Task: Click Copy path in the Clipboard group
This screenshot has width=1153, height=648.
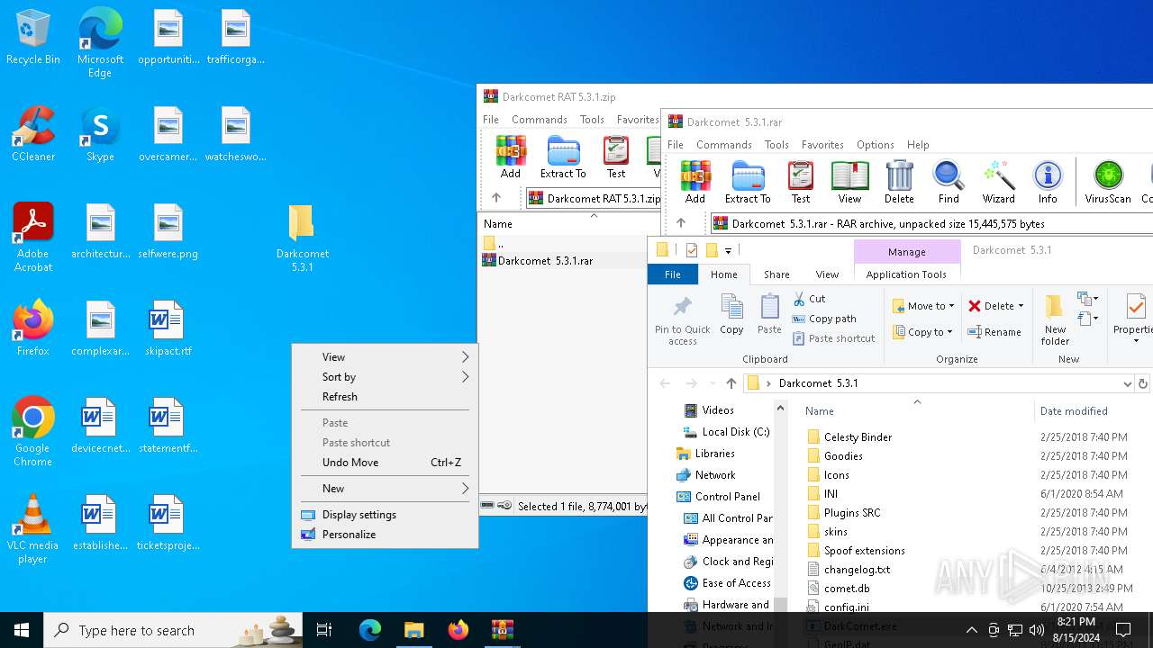Action: (824, 319)
